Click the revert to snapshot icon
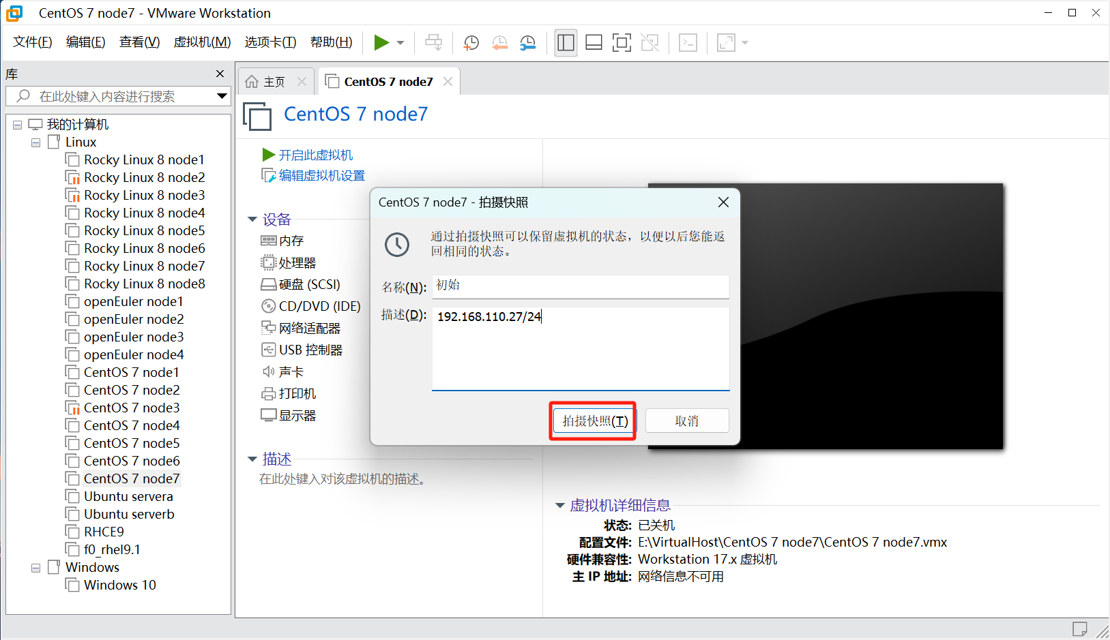1110x640 pixels. coord(500,43)
